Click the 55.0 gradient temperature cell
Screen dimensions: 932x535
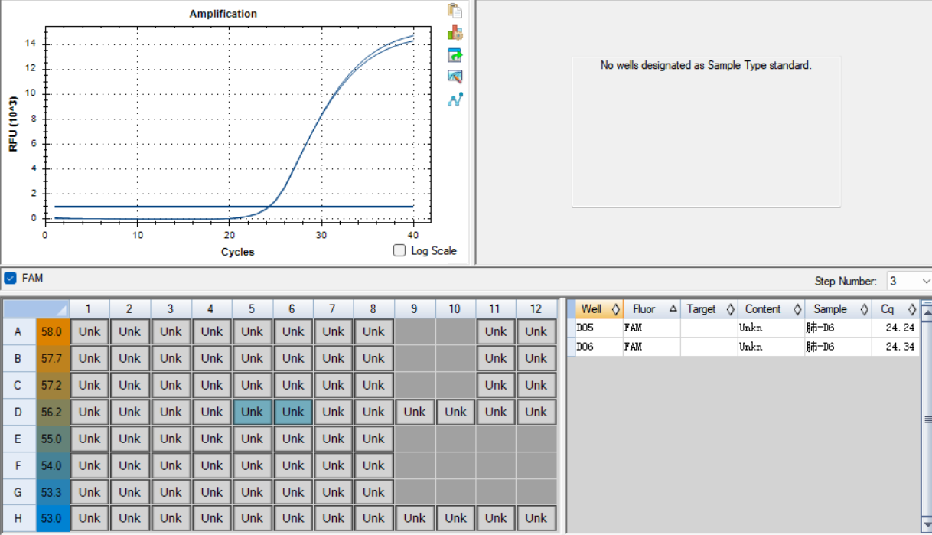[x=52, y=439]
